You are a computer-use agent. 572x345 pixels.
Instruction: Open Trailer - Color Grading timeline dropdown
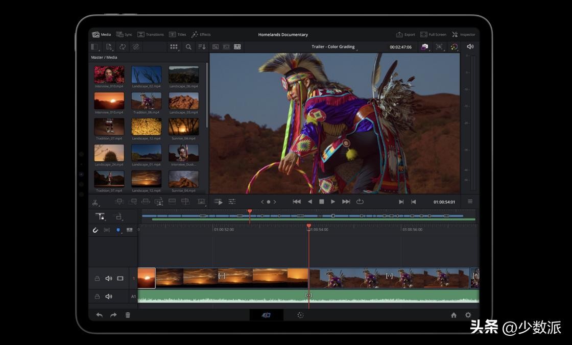click(x=333, y=47)
